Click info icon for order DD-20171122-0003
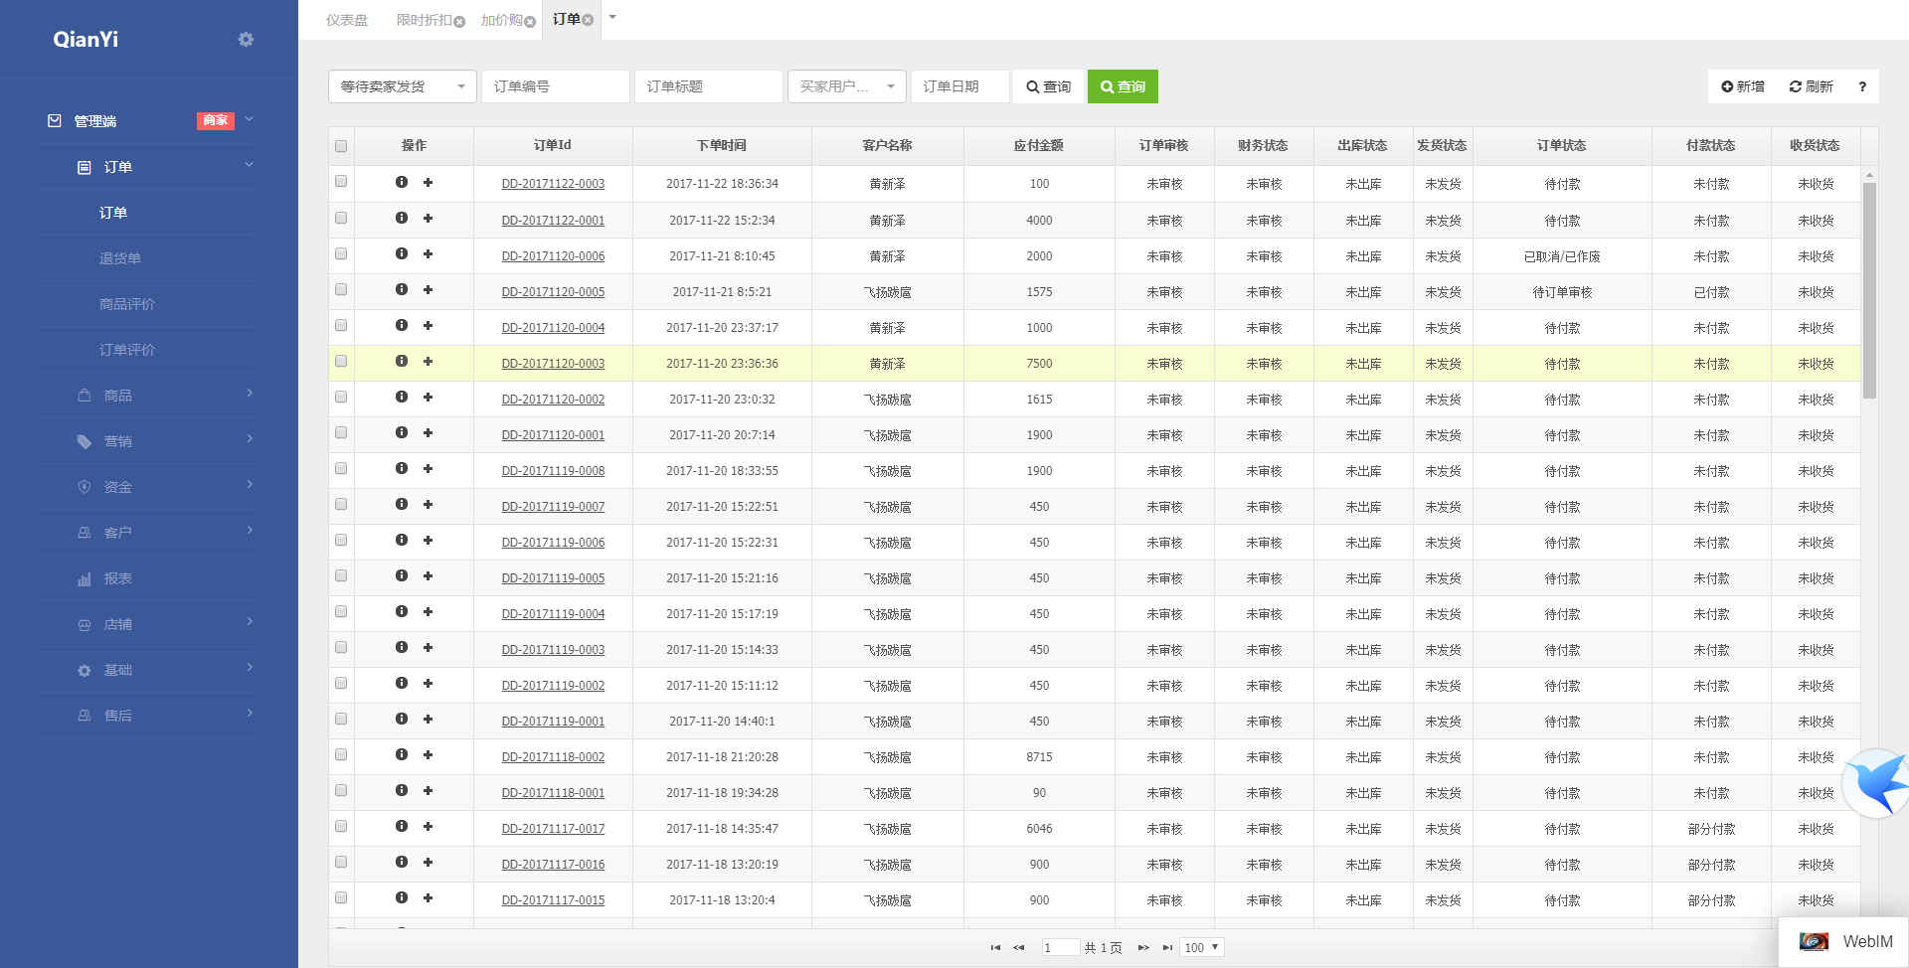Viewport: 1909px width, 968px height. click(402, 182)
